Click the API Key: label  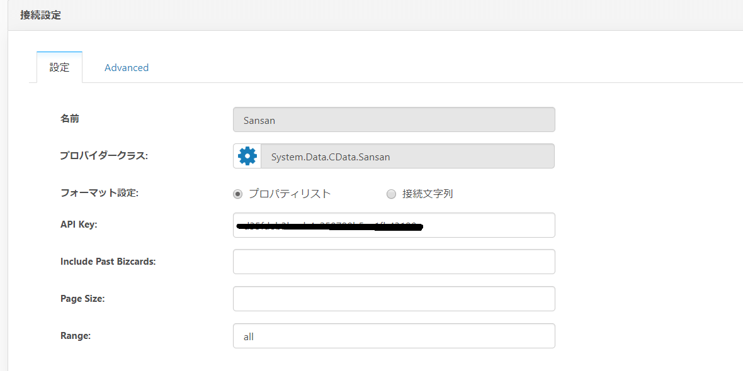click(x=79, y=224)
